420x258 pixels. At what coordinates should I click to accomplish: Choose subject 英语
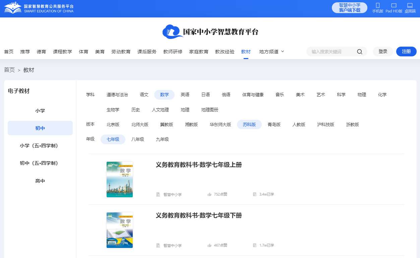pyautogui.click(x=185, y=95)
